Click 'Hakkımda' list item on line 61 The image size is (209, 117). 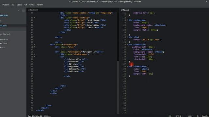coord(73,71)
